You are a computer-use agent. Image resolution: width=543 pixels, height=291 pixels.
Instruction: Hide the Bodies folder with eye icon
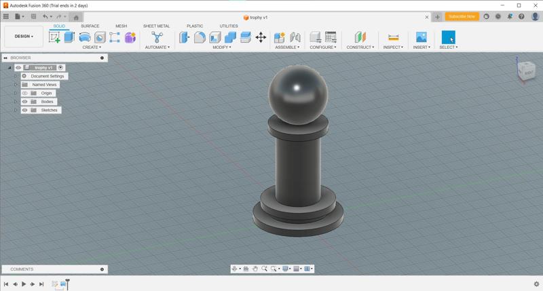(25, 102)
